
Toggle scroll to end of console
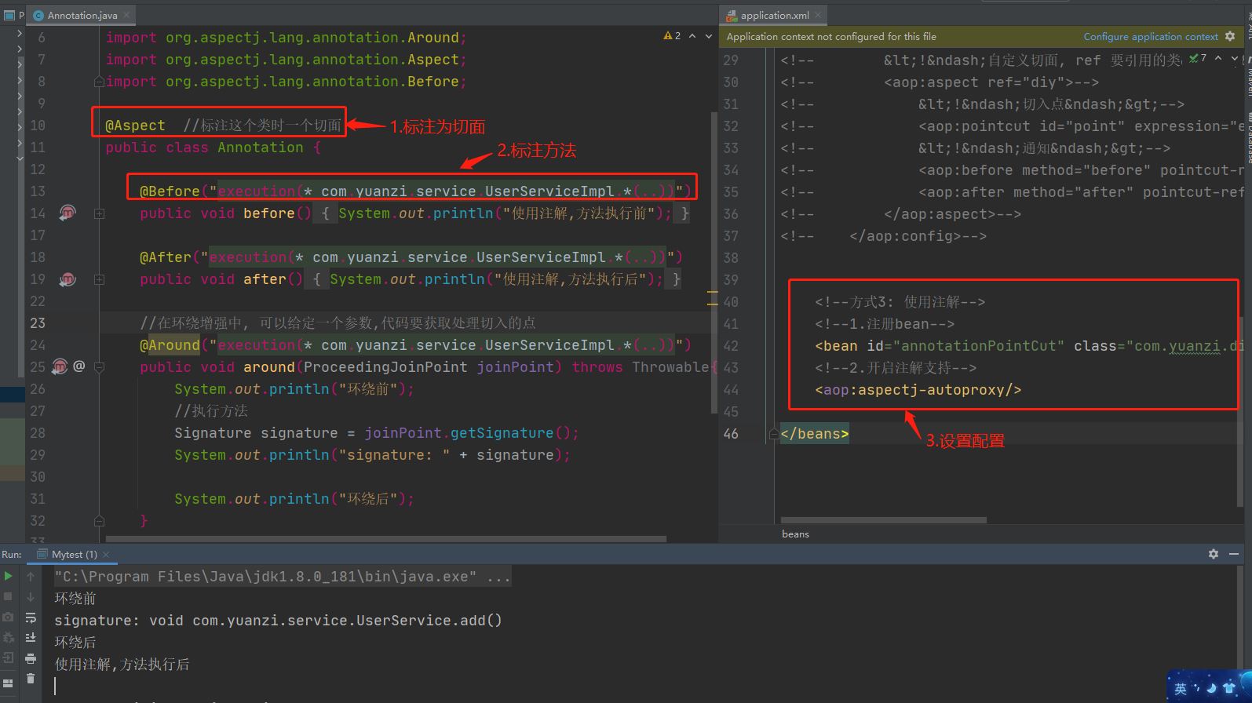(x=31, y=637)
